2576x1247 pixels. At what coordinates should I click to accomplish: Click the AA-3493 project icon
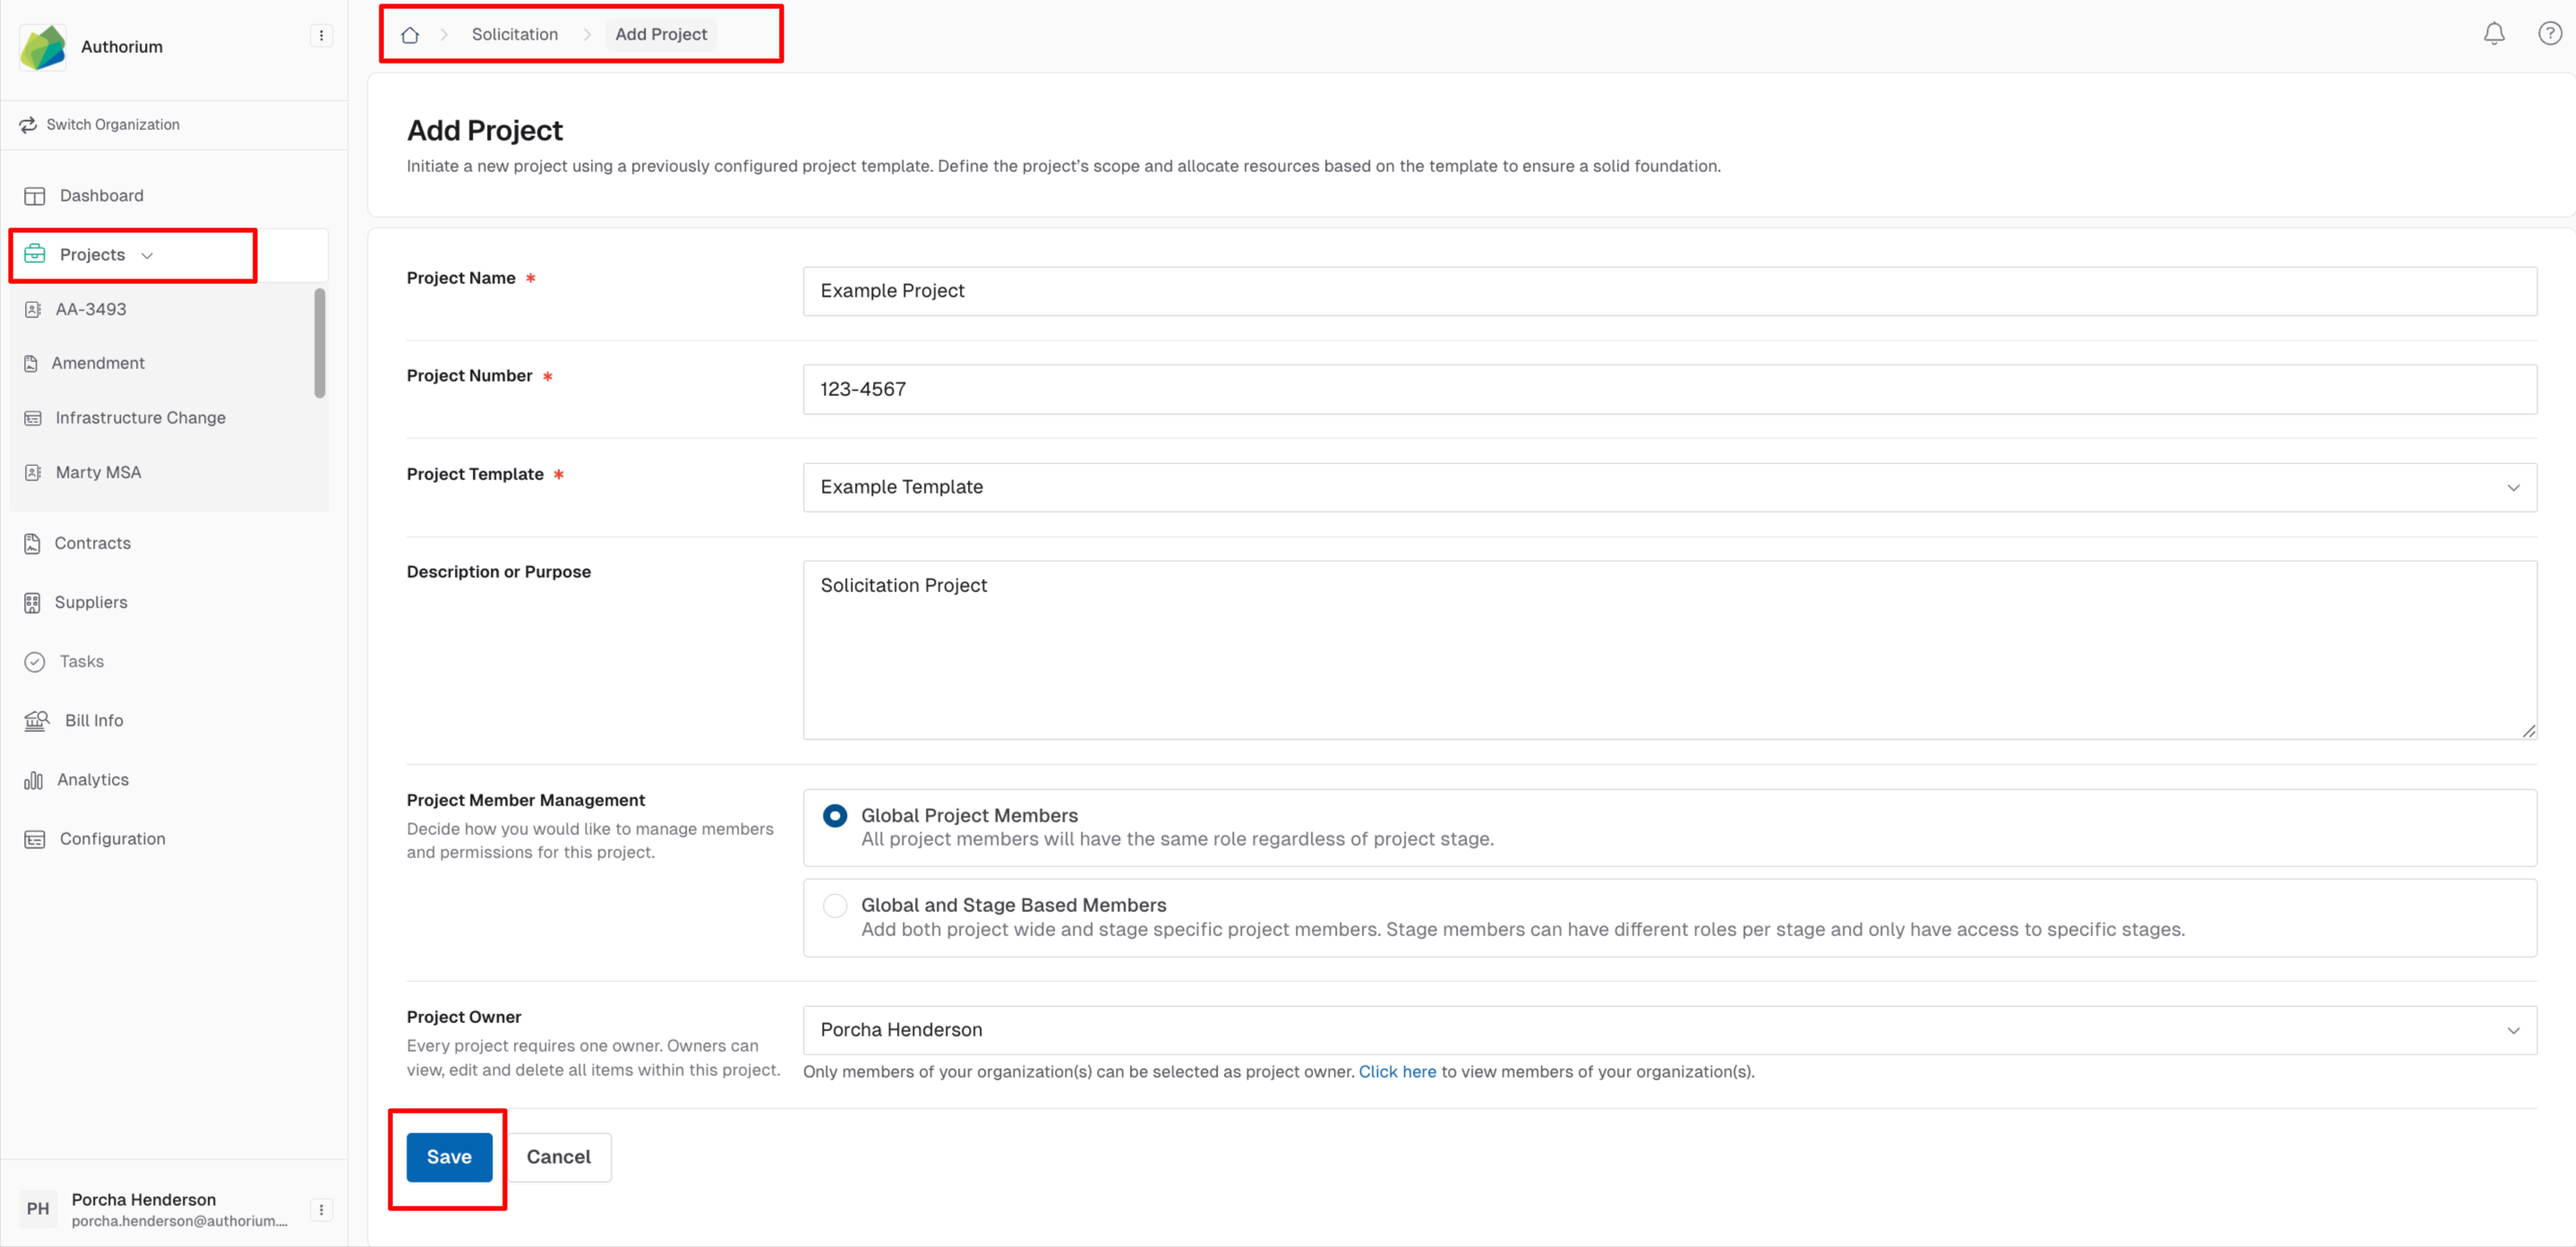coord(33,309)
